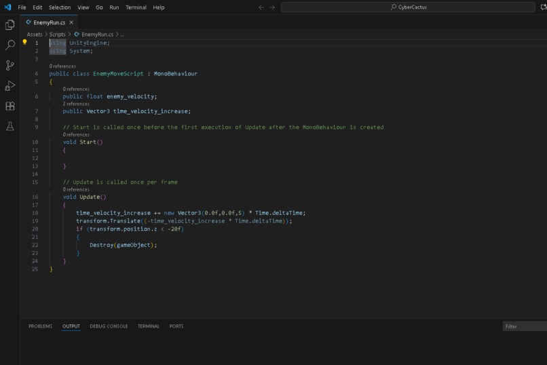The height and width of the screenshot is (365, 547).
Task: Open the Source Control view
Action: 10,65
